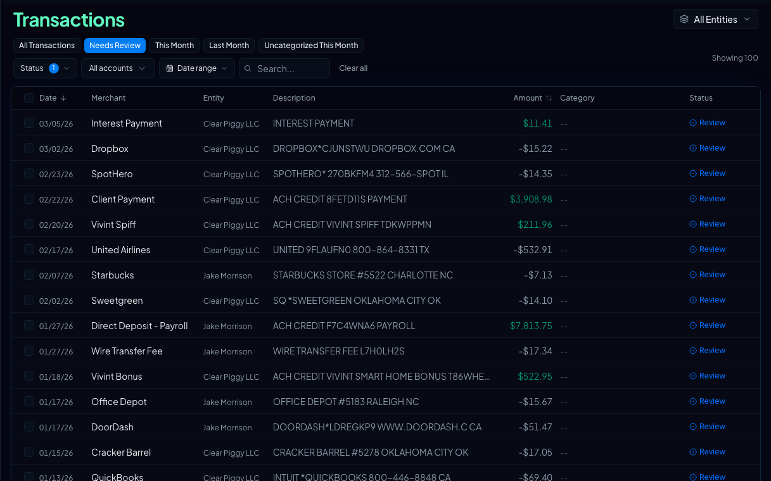Click the Category column header
771x481 pixels.
tap(577, 98)
